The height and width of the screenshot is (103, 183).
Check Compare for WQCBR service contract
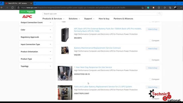150,60
